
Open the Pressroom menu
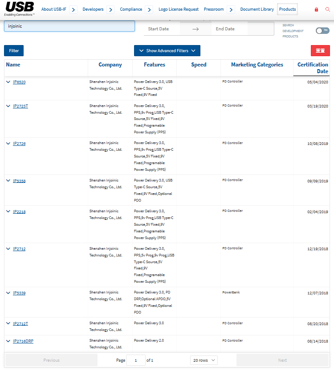click(x=214, y=9)
